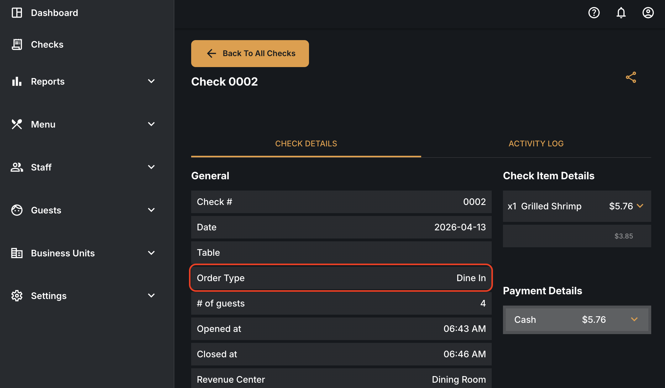
Task: Select the Settings sidebar label
Action: [x=49, y=296]
